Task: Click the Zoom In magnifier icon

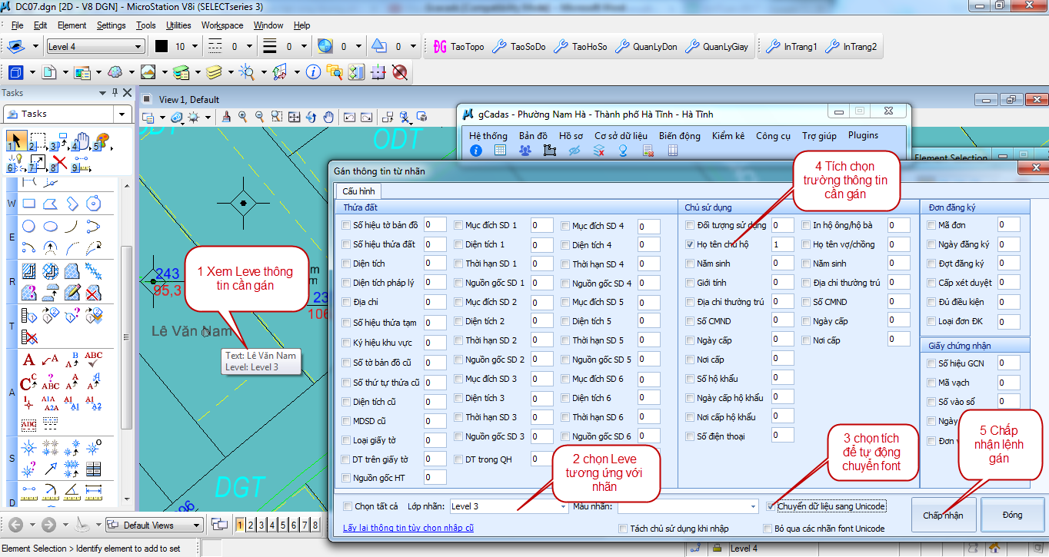Action: click(x=243, y=117)
